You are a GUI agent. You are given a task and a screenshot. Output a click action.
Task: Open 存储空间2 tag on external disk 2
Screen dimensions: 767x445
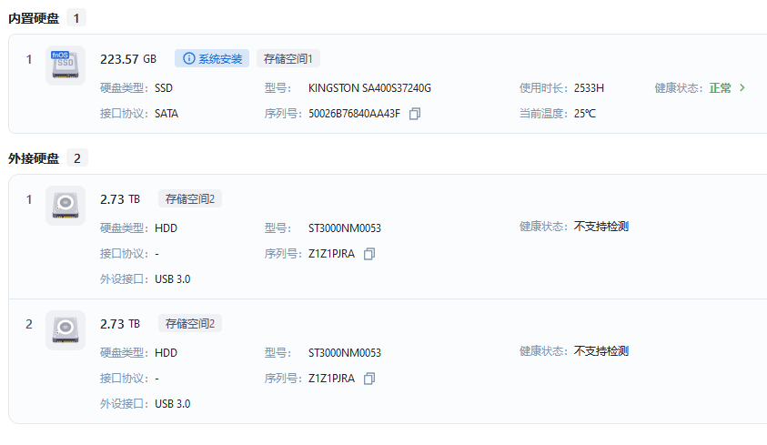(190, 323)
